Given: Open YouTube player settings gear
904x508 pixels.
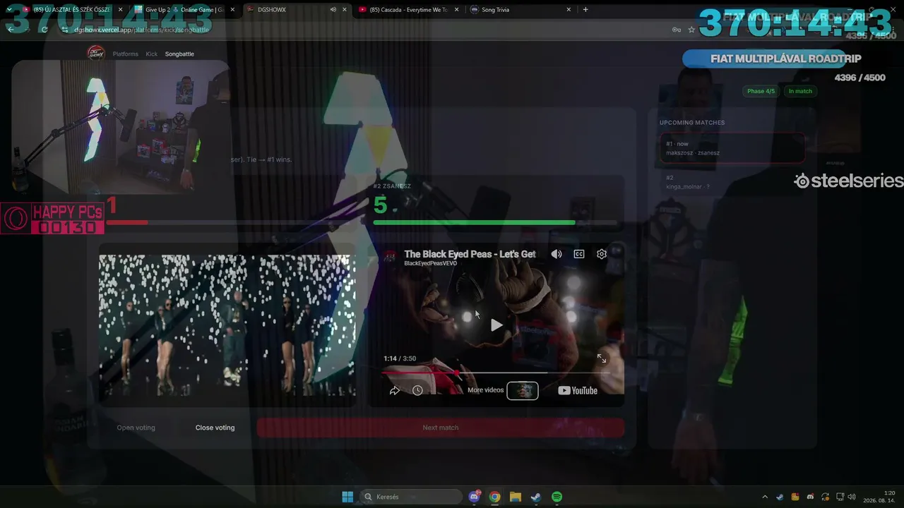Looking at the screenshot, I should (602, 254).
